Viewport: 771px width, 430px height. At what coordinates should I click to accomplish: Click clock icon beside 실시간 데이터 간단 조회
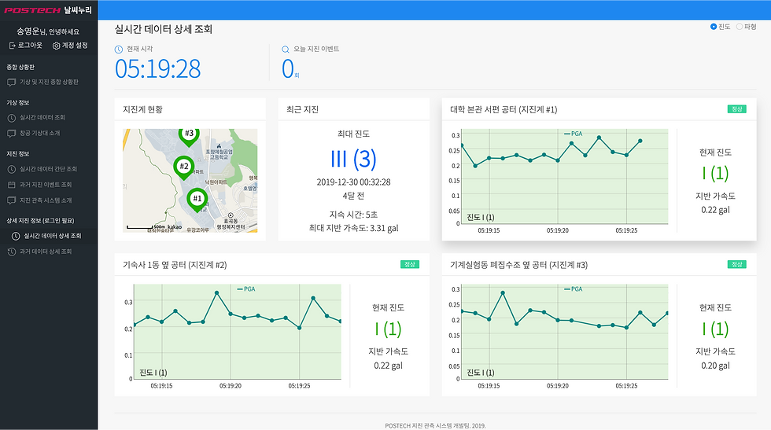tap(11, 169)
